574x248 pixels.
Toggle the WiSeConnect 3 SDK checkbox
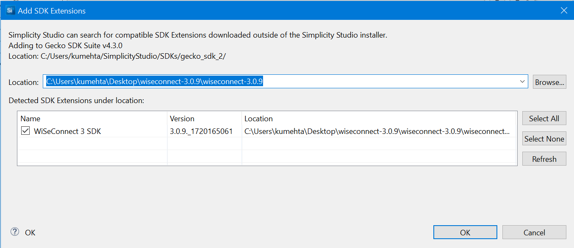(25, 131)
